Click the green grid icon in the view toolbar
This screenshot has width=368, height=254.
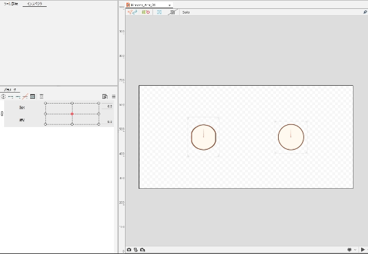click(x=143, y=12)
